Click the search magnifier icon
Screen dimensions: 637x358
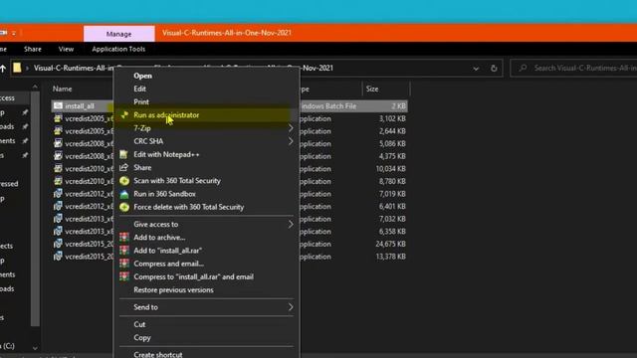click(523, 68)
